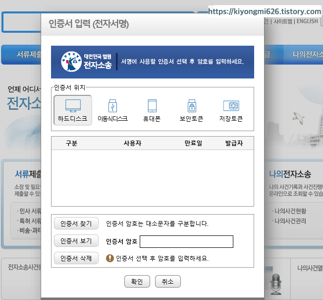Click the 대한민국 법원 전자소송 logo
This screenshot has width=323, height=300.
point(87,62)
